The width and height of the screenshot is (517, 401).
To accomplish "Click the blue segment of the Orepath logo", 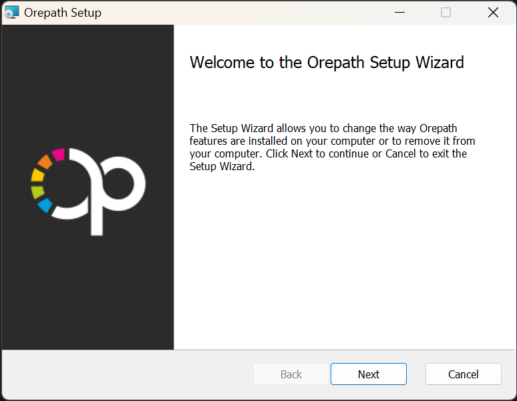I will [x=45, y=205].
